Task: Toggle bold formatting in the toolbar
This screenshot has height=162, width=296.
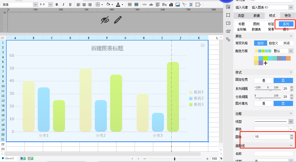Action: coord(57,5)
